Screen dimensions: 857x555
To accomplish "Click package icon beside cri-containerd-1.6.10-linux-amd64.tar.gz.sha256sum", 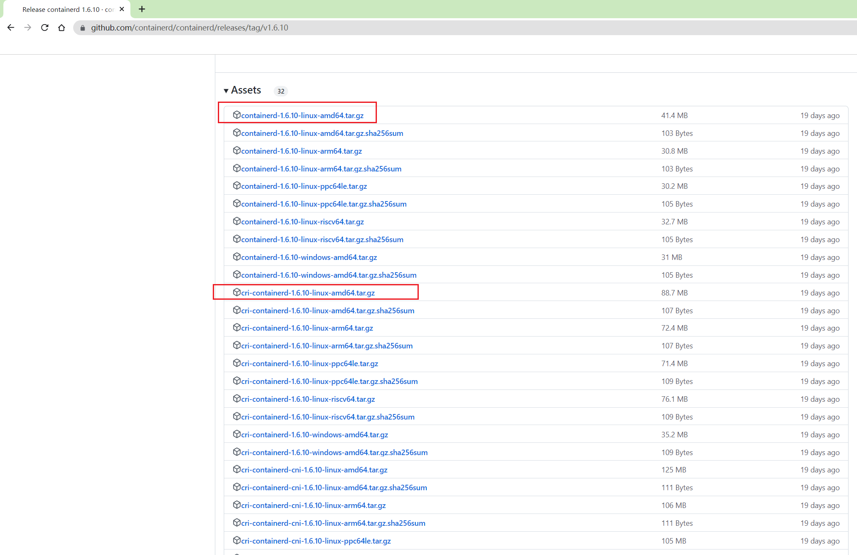I will (x=237, y=310).
